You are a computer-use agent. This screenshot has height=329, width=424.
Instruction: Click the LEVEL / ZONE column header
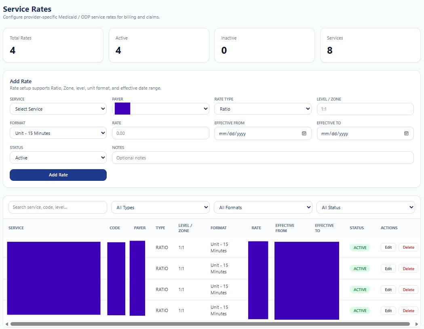185,228
